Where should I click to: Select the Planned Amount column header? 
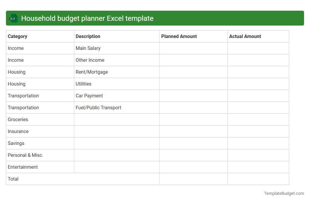(x=179, y=36)
